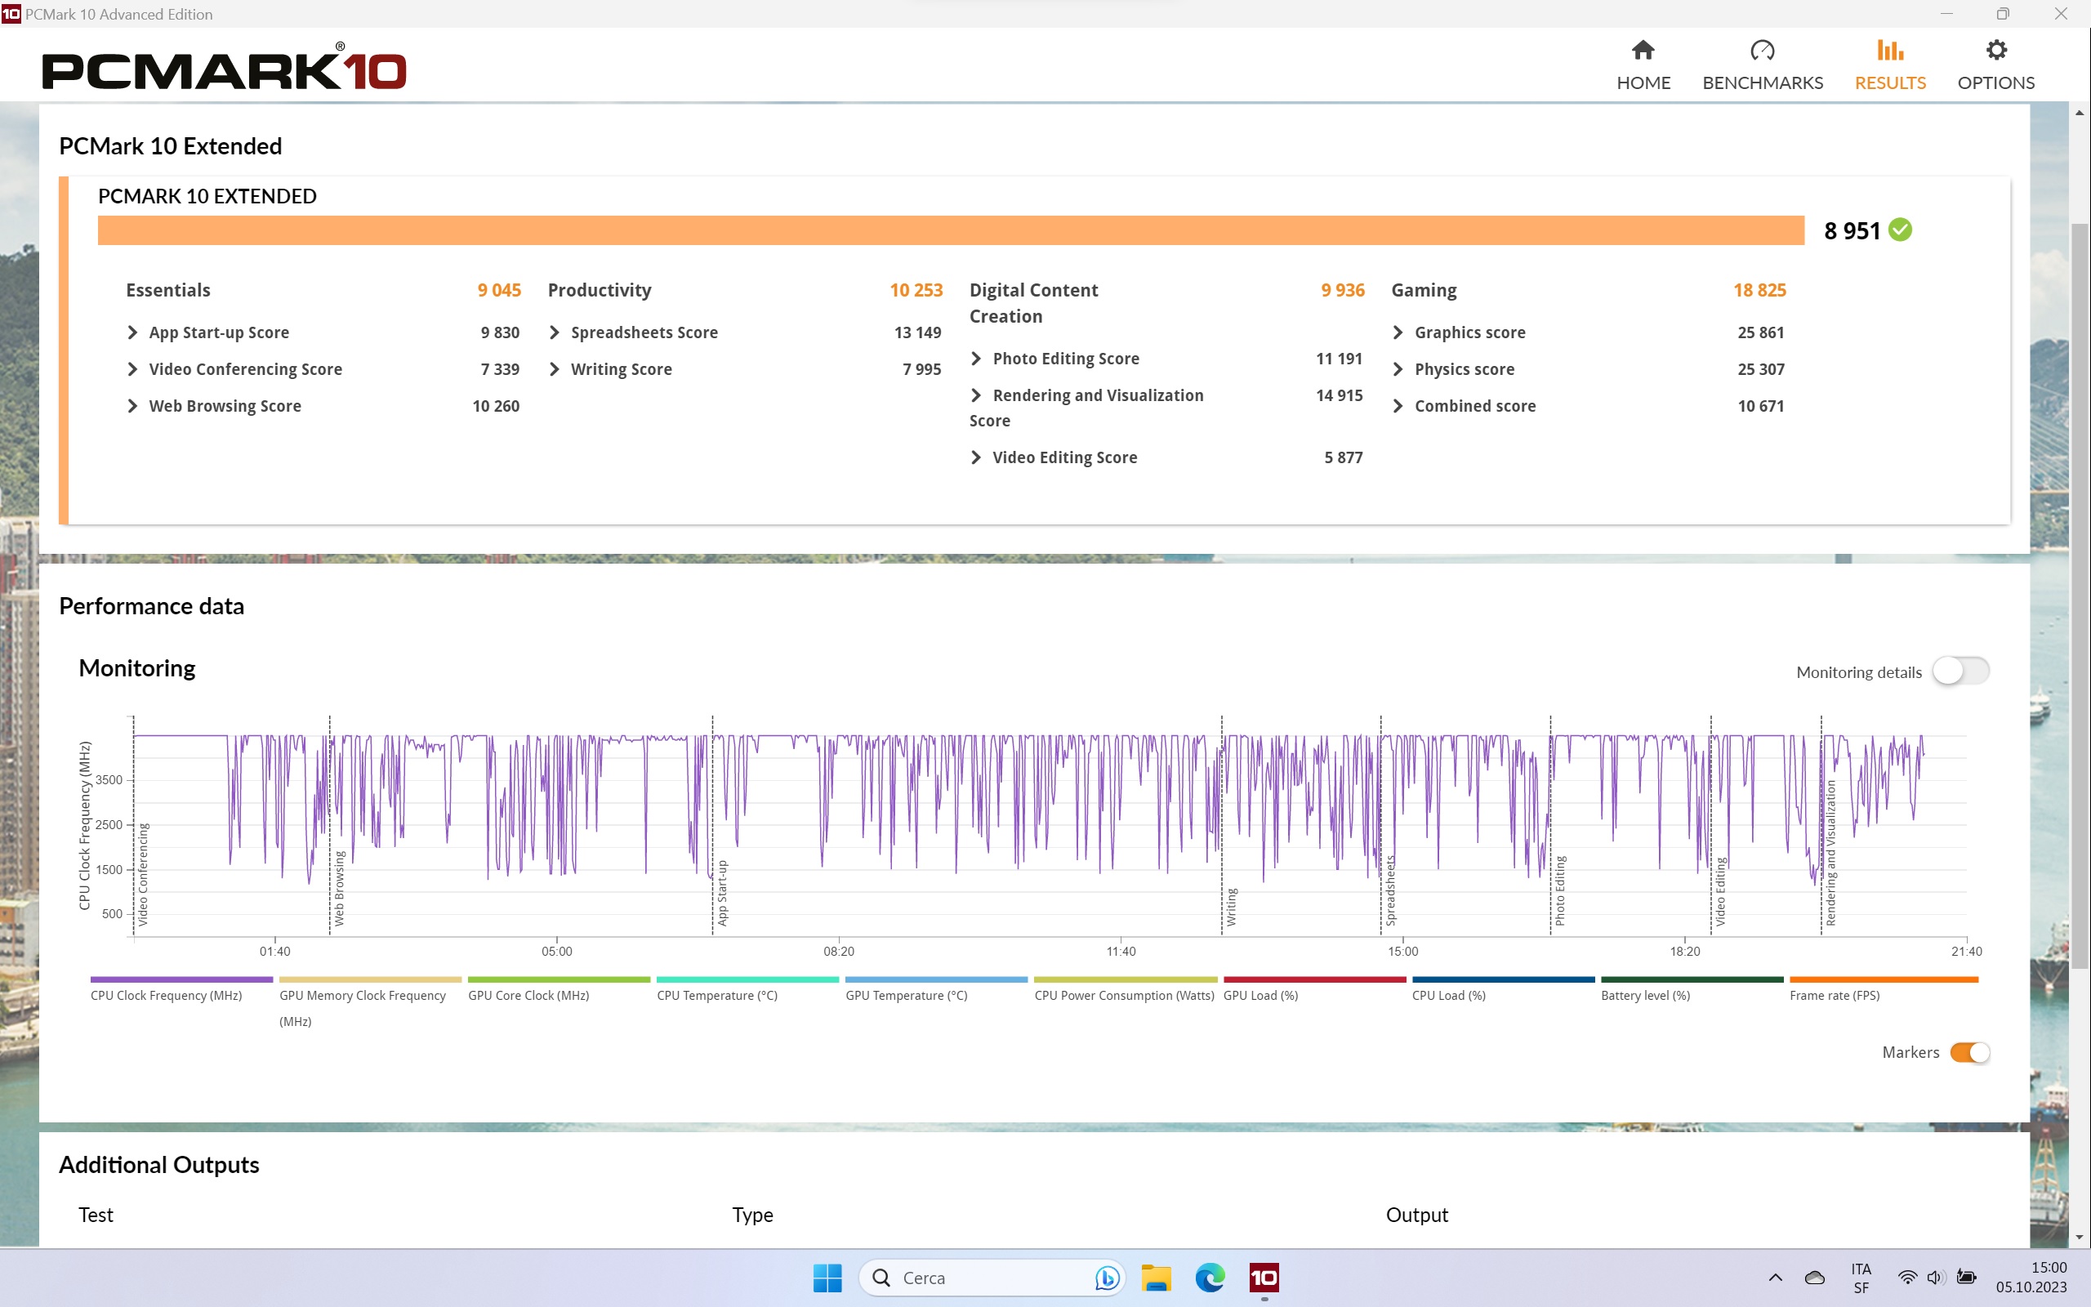Image resolution: width=2091 pixels, height=1307 pixels.
Task: Open the volume speaker tray icon
Action: pos(1936,1278)
